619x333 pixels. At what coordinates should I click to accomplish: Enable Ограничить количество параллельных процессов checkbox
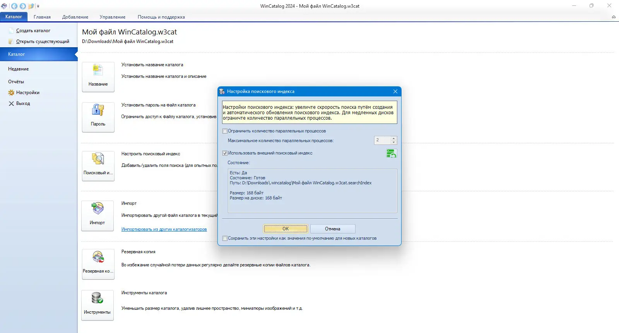point(225,131)
